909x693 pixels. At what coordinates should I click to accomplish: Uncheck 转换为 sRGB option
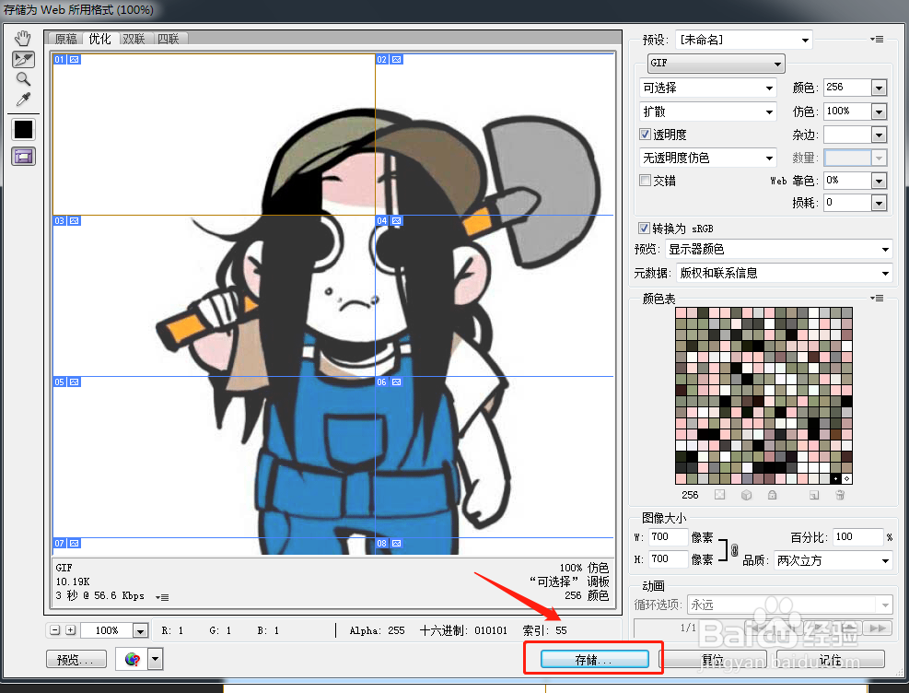click(642, 228)
